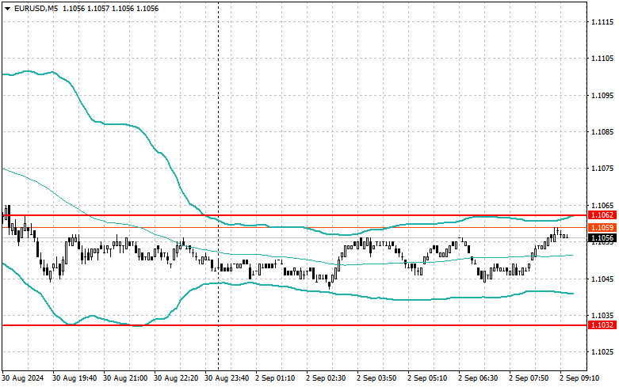This screenshot has height=387, width=619.
Task: Click the 2 Sep 09:10 time label
Action: (579, 378)
